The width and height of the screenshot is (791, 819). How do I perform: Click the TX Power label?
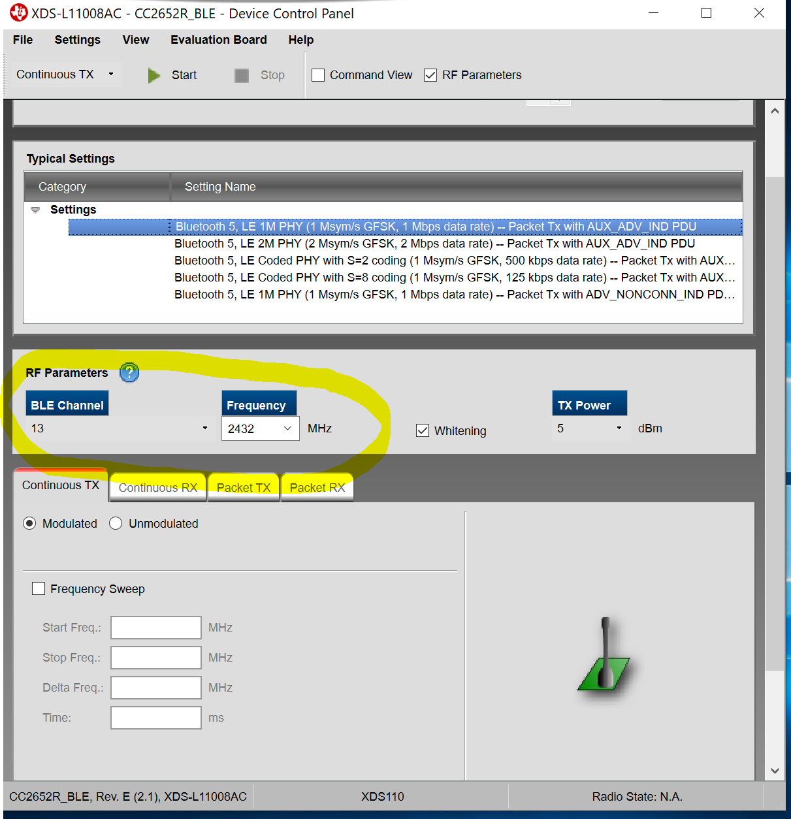pos(590,405)
